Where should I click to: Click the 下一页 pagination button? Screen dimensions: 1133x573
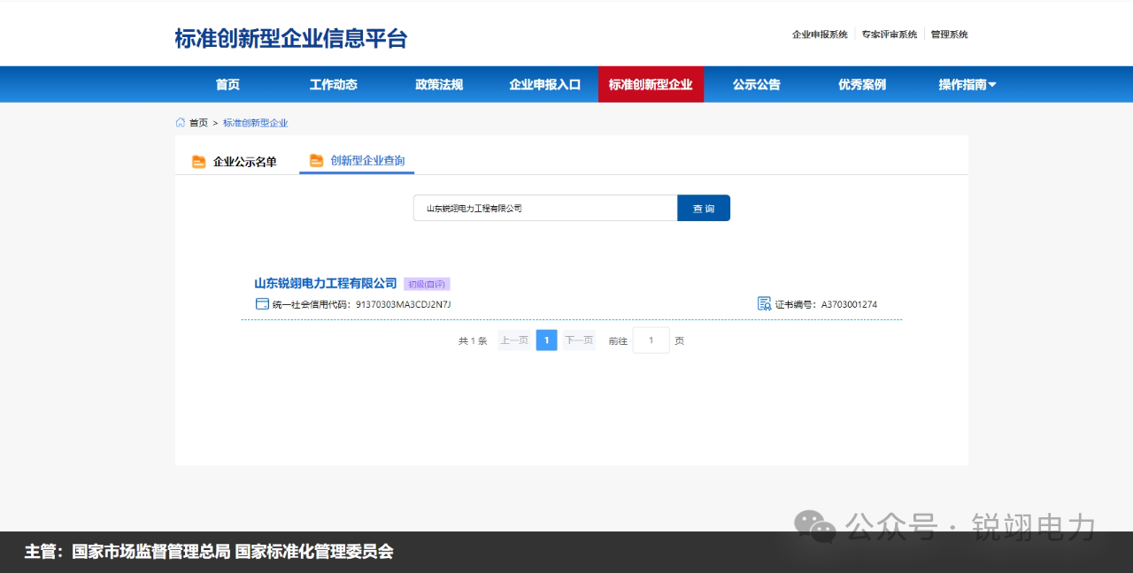click(x=579, y=340)
